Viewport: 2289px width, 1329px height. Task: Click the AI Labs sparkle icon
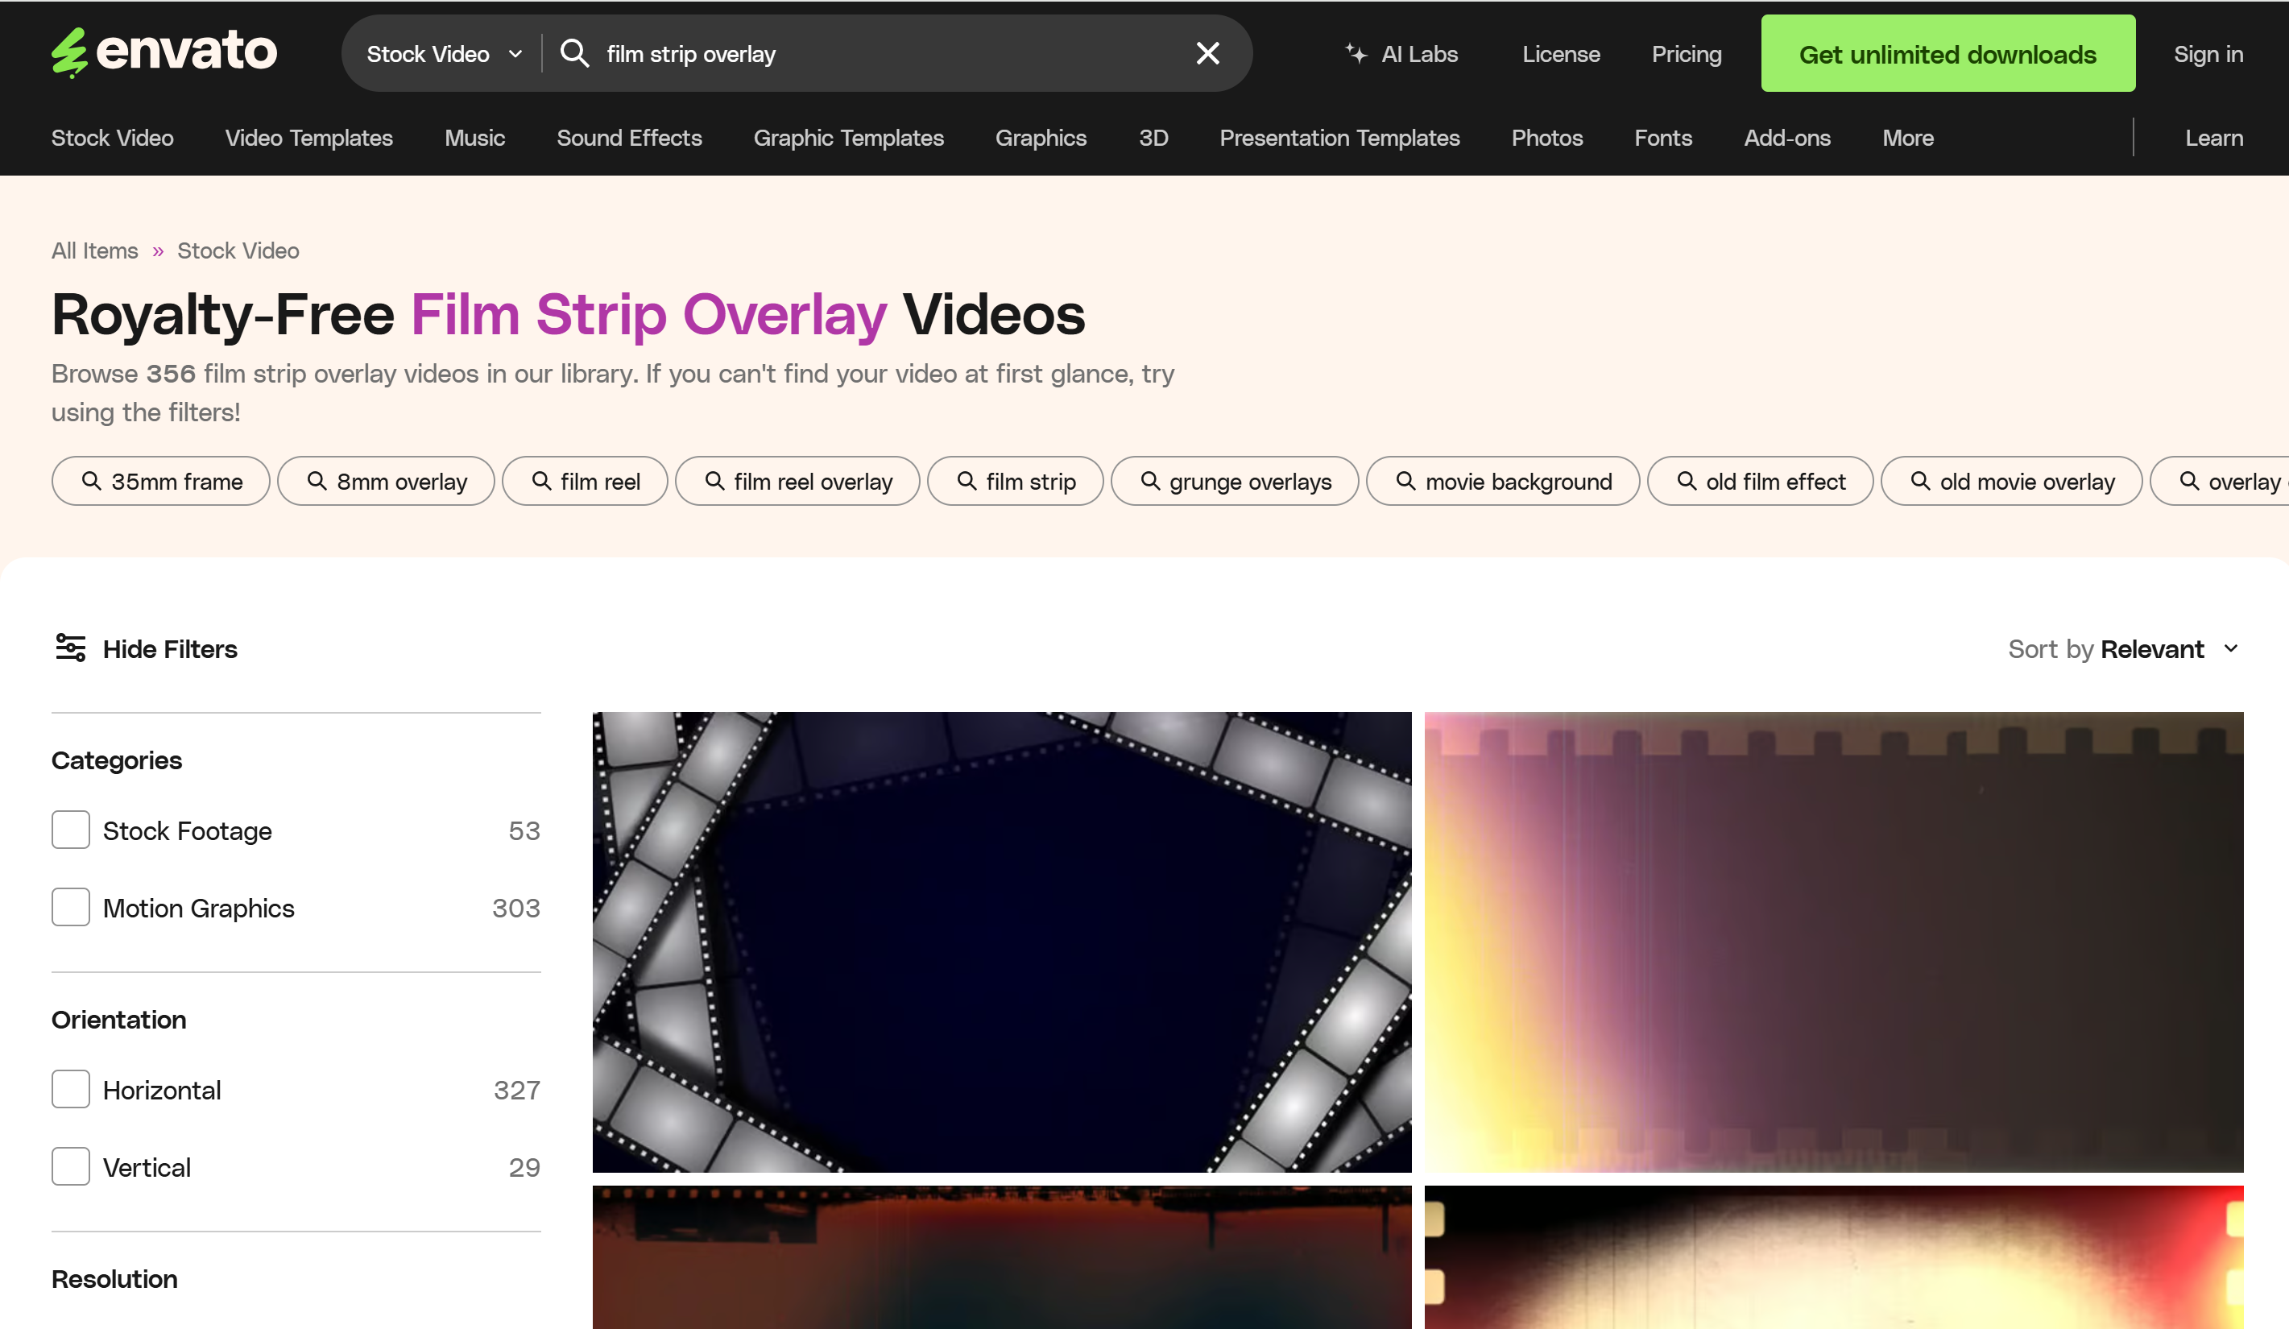1356,52
